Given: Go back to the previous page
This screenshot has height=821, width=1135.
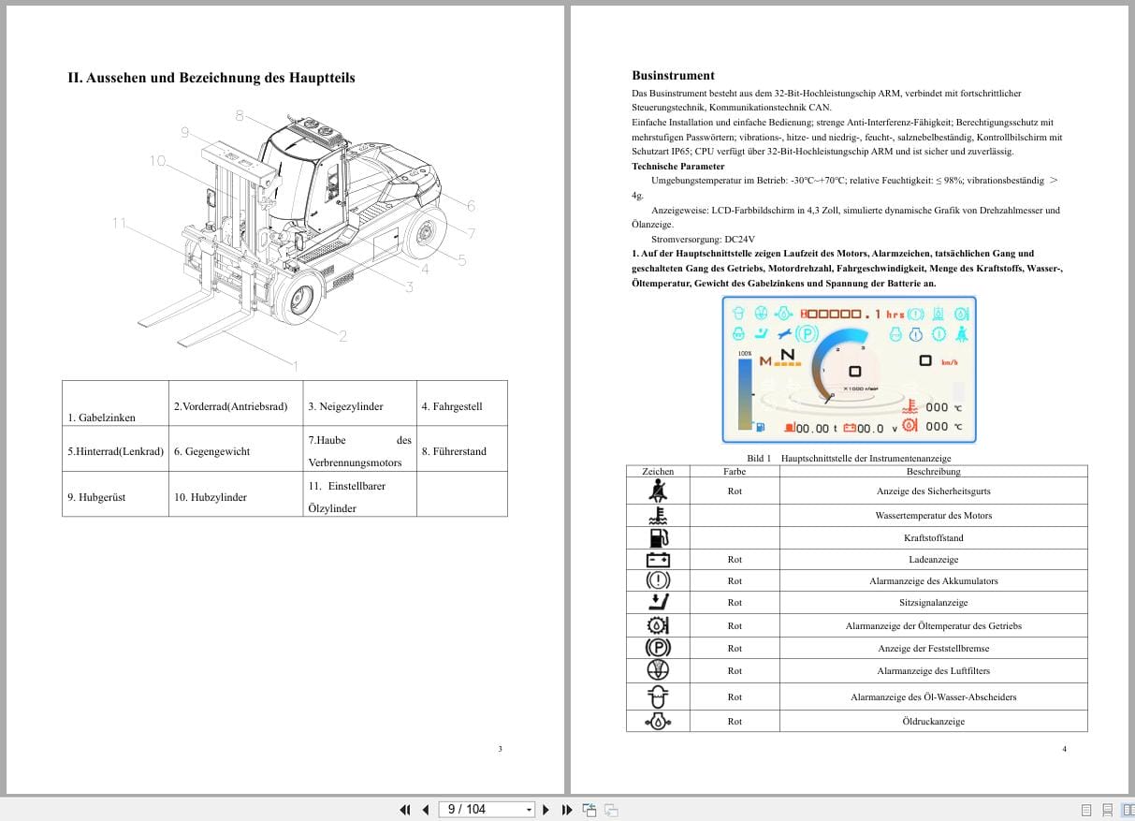Looking at the screenshot, I should pyautogui.click(x=426, y=809).
